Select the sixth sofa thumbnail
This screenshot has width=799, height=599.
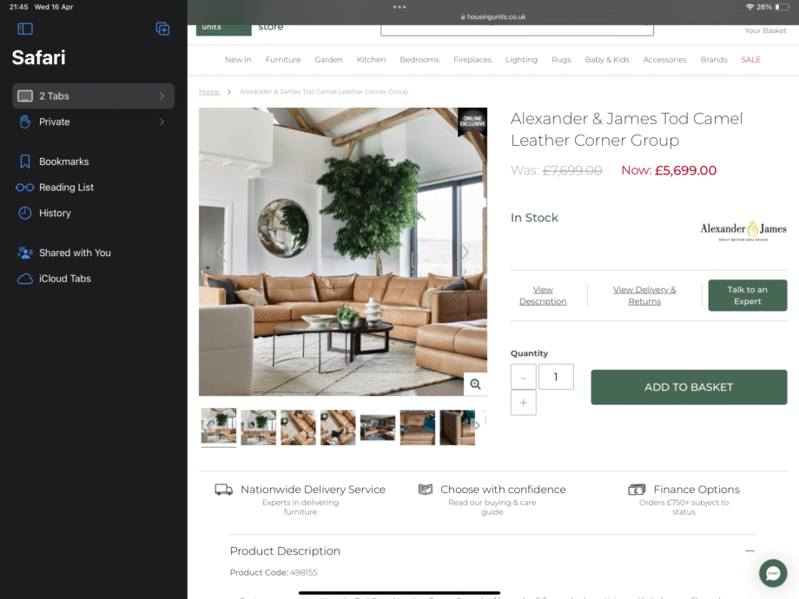pos(418,427)
